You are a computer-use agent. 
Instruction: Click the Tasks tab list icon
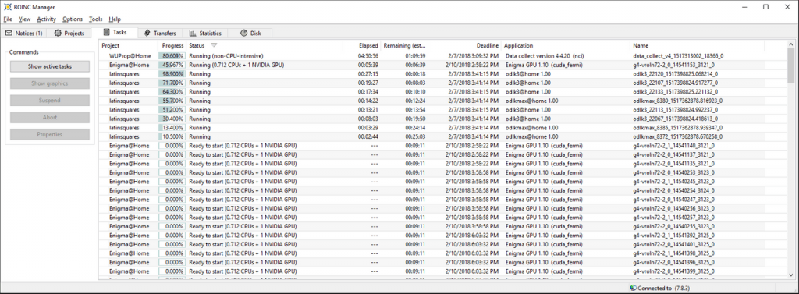(106, 32)
